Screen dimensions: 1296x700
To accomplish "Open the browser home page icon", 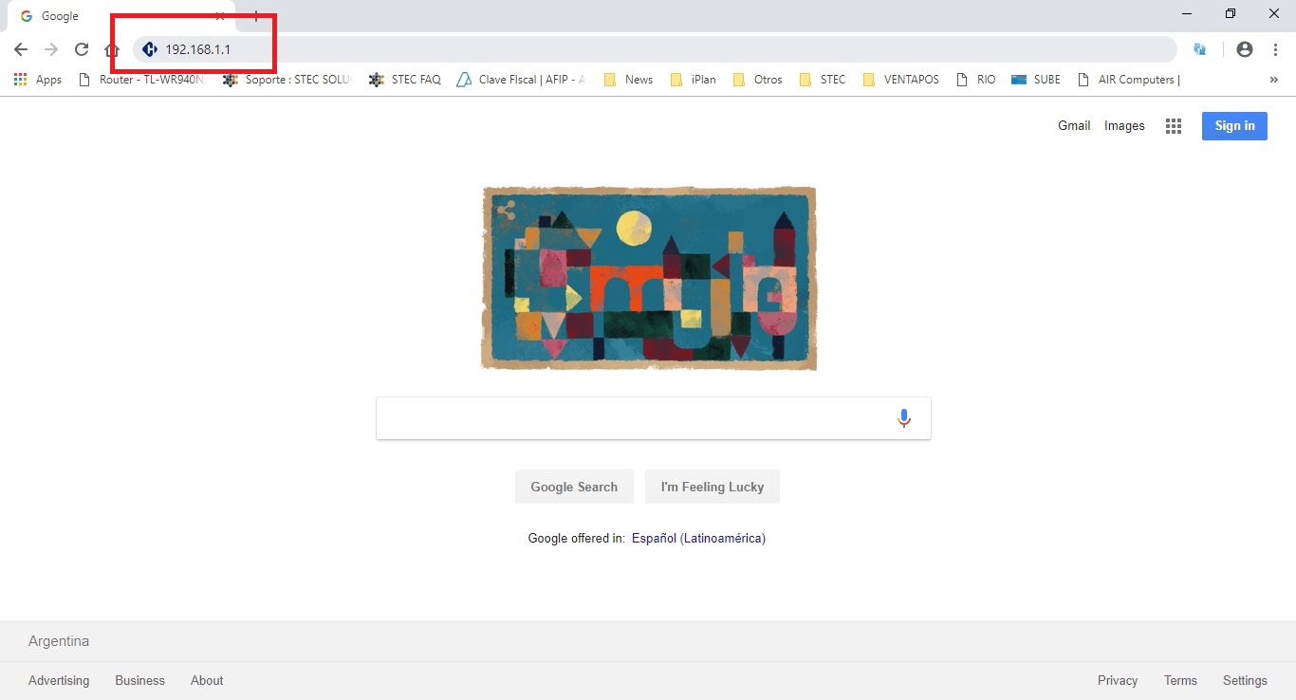I will click(x=112, y=49).
